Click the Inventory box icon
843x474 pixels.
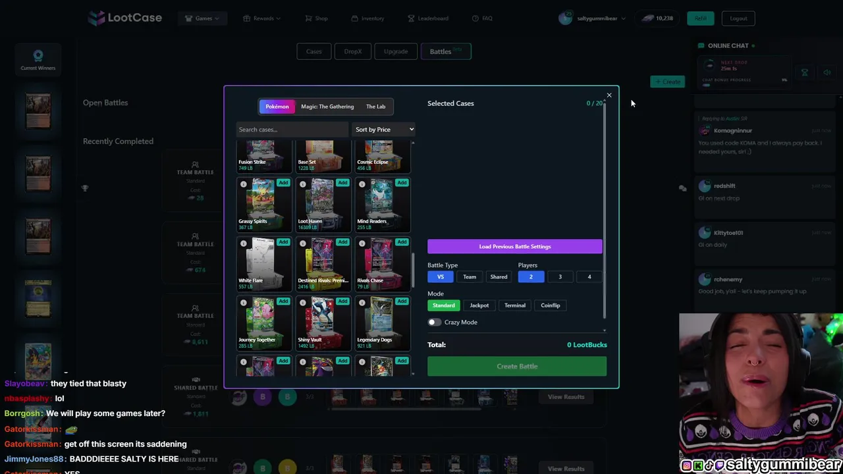[355, 18]
